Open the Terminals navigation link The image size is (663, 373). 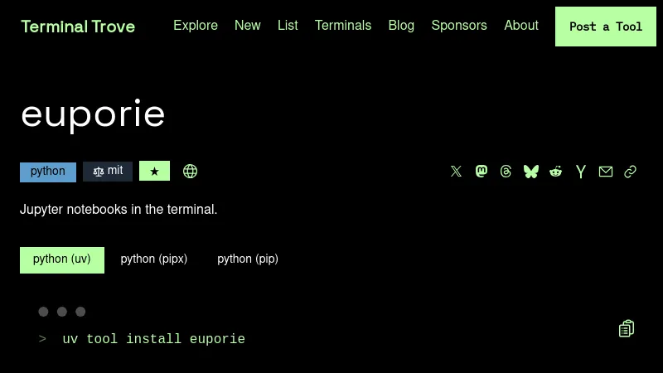(343, 26)
